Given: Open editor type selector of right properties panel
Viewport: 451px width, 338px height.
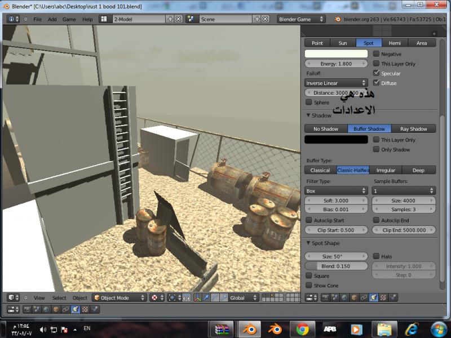Looking at the screenshot, I should pos(311,297).
